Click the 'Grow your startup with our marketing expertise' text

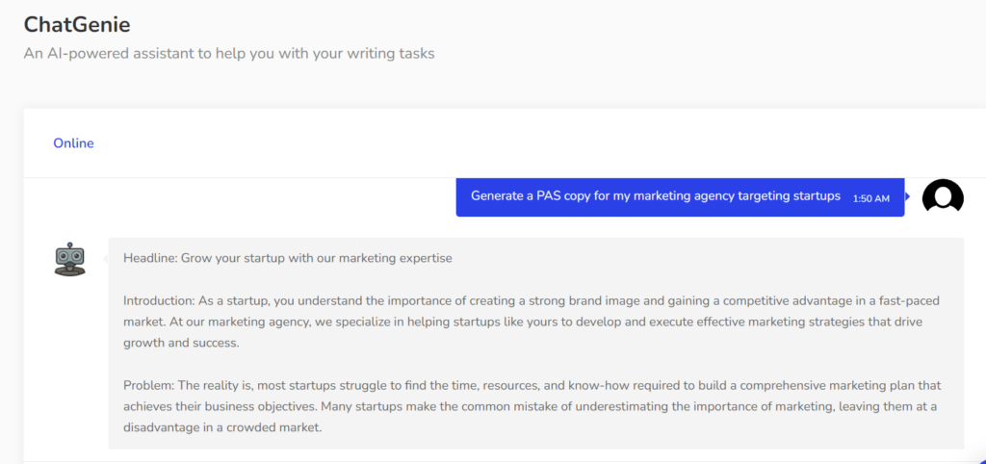[x=317, y=258]
